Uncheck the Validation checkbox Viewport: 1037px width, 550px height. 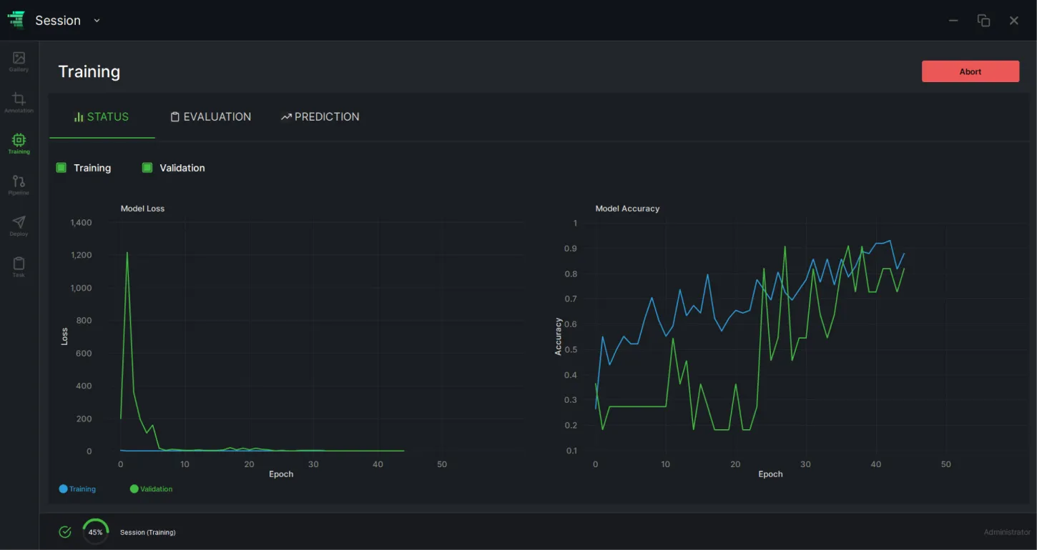point(147,168)
